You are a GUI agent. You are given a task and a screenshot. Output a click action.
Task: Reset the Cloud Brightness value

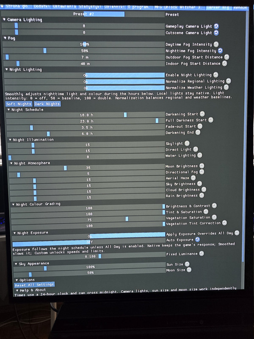204,189
